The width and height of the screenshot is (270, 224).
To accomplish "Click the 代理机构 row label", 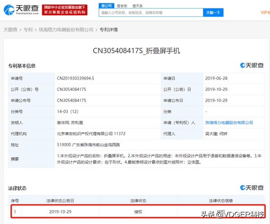I will [x=19, y=134].
